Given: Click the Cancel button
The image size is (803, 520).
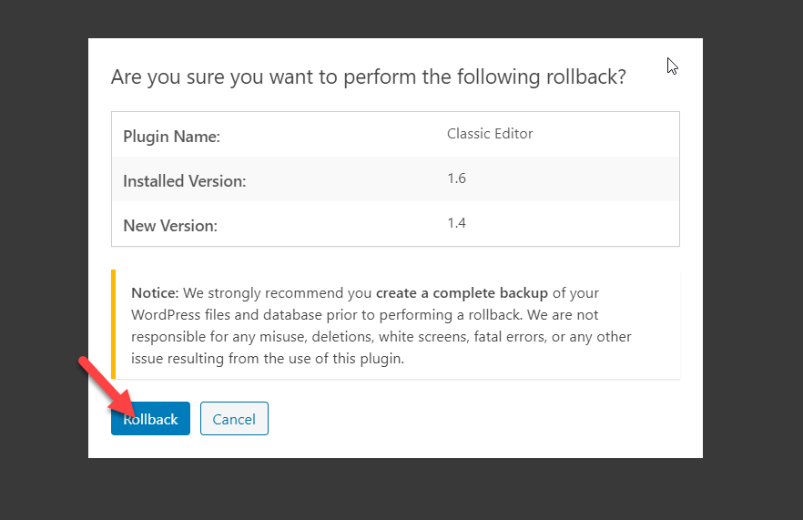Looking at the screenshot, I should pos(234,419).
